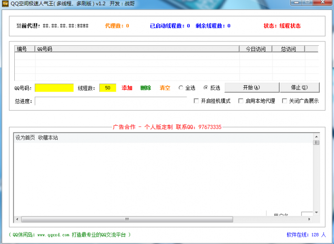Screen dimensions: 334x244
Task: Click the 已启动线程数: 0 label
Action: pyautogui.click(x=170, y=26)
